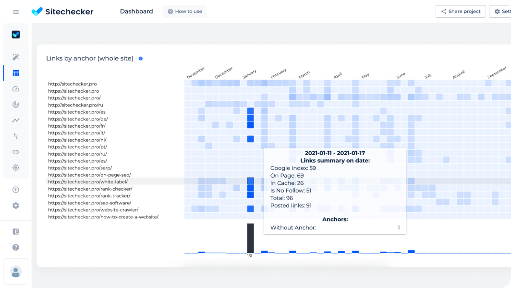The height and width of the screenshot is (288, 511).
Task: Click the May month label
Action: 365,75
